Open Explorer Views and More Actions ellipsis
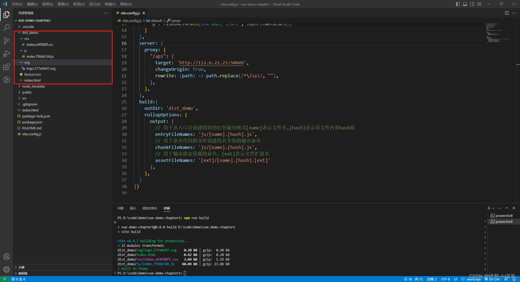 coord(106,13)
